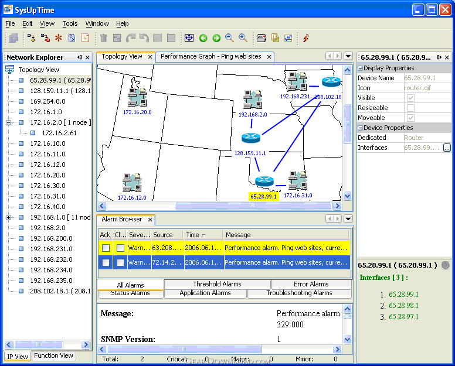Click the trash delete toolbar icon
Viewport: 455px width, 366px height.
click(x=104, y=38)
